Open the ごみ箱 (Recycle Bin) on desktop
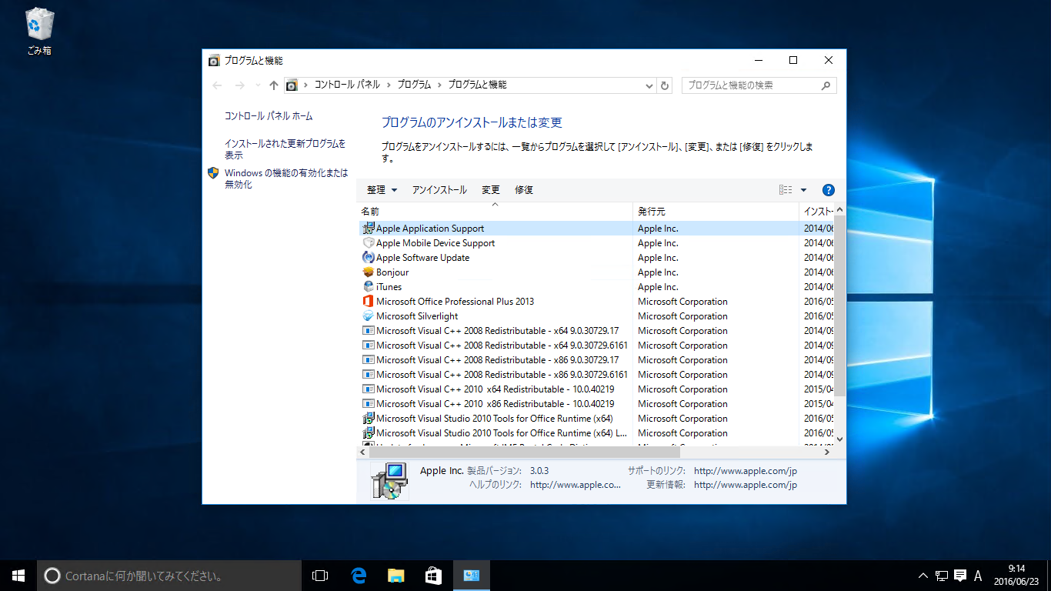The height and width of the screenshot is (591, 1051). 38,23
